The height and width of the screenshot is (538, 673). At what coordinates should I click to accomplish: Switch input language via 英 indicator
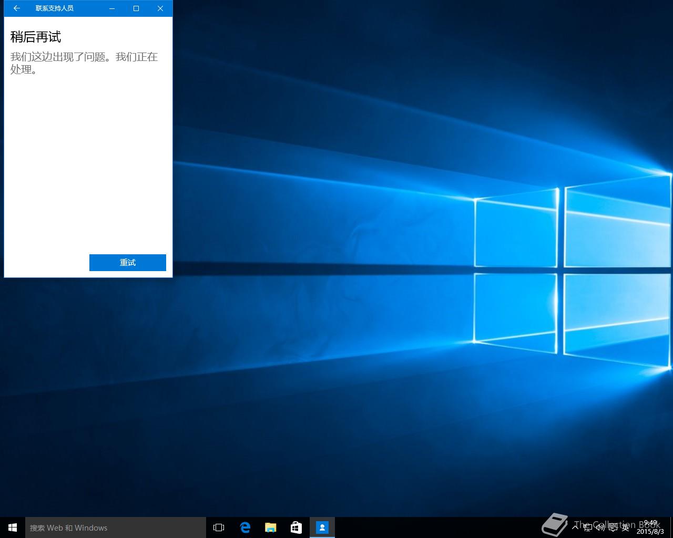click(x=626, y=527)
